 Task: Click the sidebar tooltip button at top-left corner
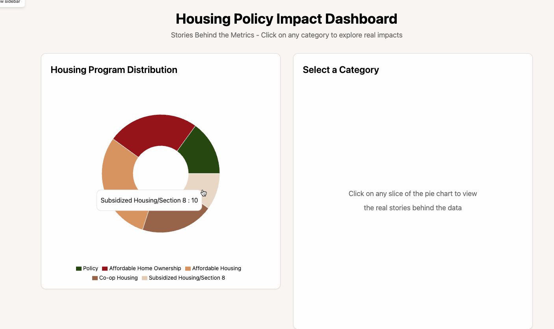(x=11, y=2)
